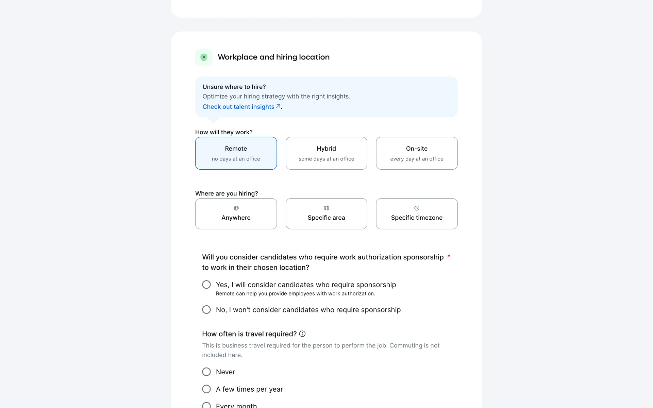Image resolution: width=653 pixels, height=408 pixels.
Task: Select the Remote work option
Action: (236, 153)
